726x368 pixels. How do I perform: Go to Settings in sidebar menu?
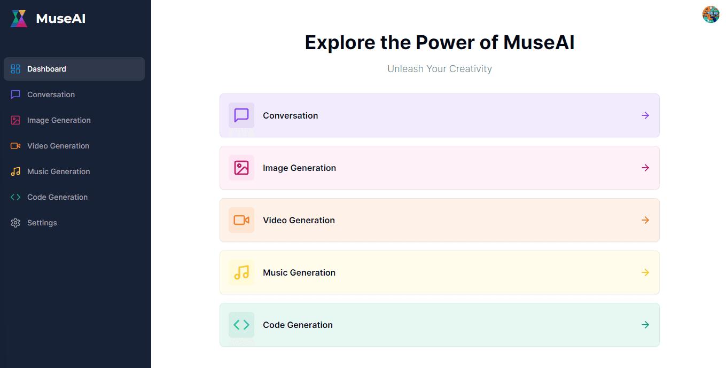point(42,223)
